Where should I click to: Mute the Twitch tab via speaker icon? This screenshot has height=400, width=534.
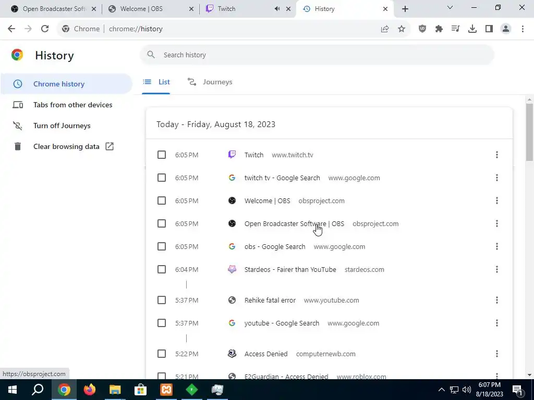[x=277, y=9]
